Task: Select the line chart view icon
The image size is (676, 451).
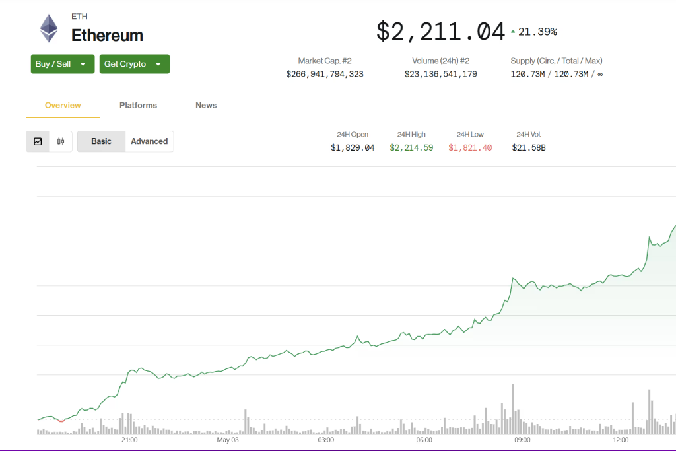Action: point(38,141)
